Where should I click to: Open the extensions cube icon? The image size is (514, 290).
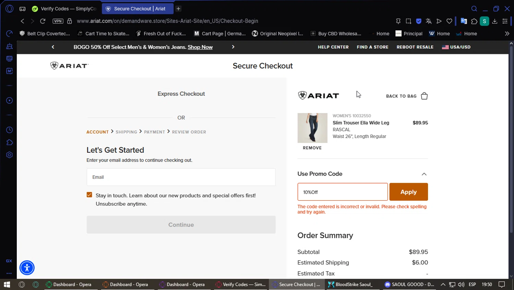474,21
